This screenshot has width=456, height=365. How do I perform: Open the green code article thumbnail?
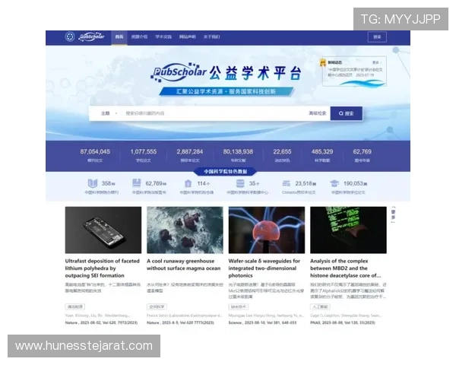pos(348,230)
